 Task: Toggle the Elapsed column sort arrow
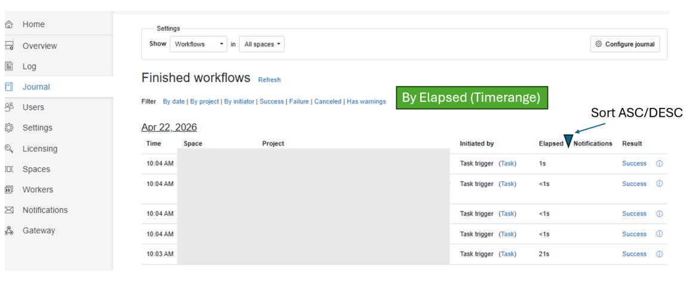pyautogui.click(x=568, y=142)
